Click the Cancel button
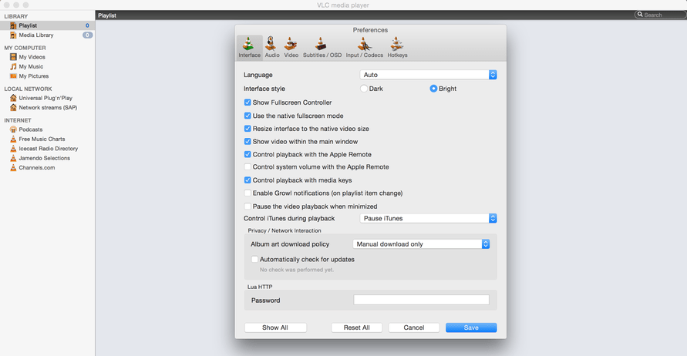 point(413,327)
